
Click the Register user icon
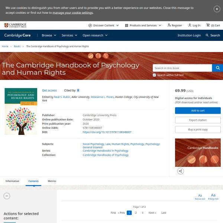pyautogui.click(x=169, y=25)
